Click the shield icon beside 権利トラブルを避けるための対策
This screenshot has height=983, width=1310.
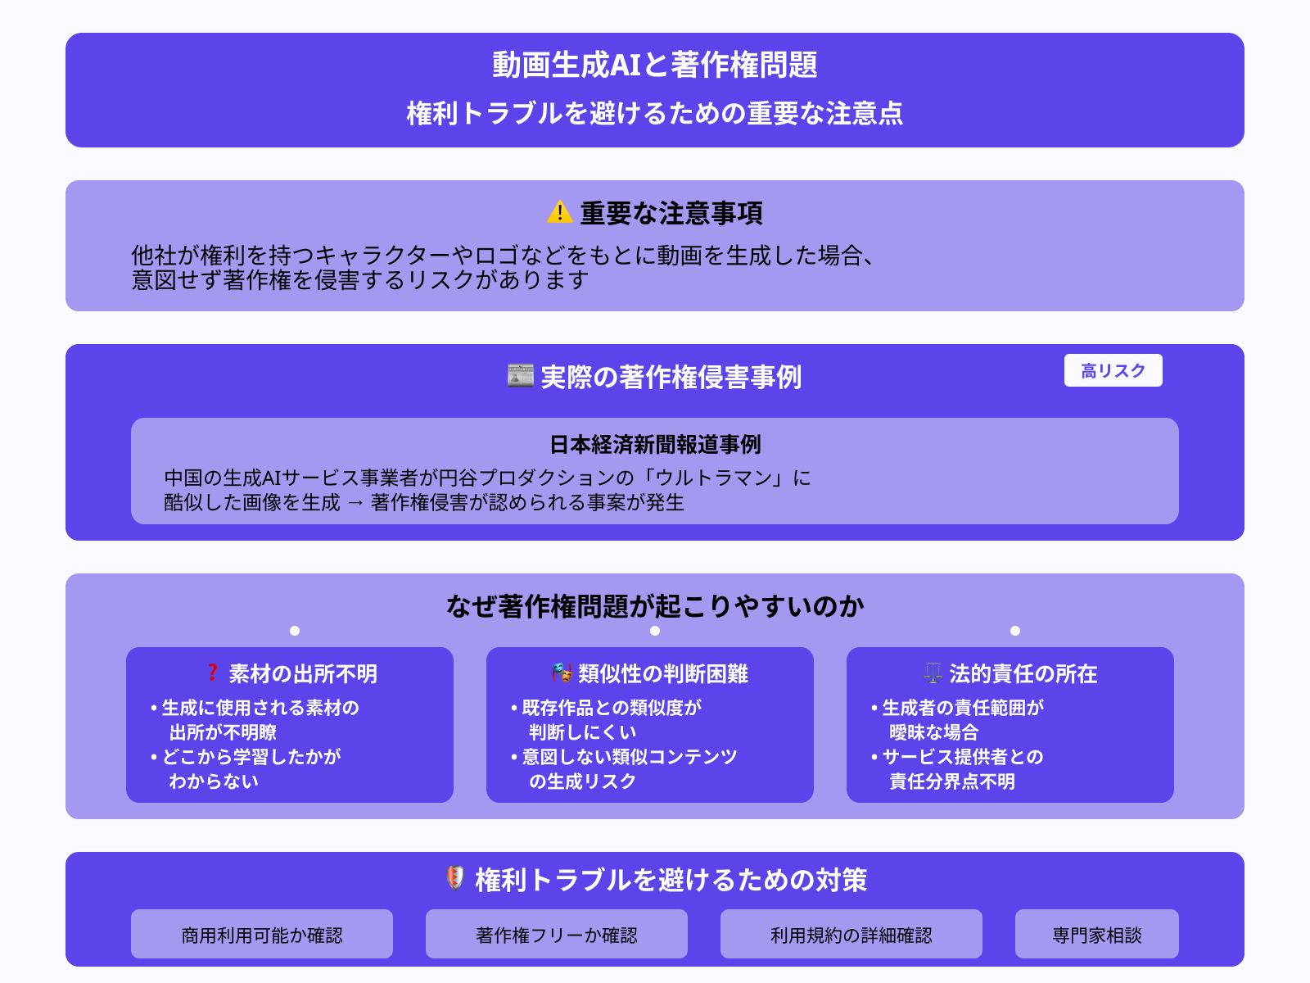pyautogui.click(x=455, y=878)
